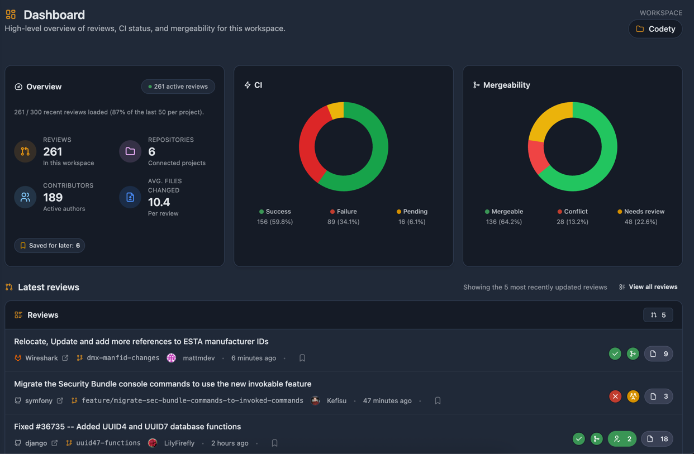Open View all reviews
Viewport: 694px width, 454px height.
tap(648, 287)
